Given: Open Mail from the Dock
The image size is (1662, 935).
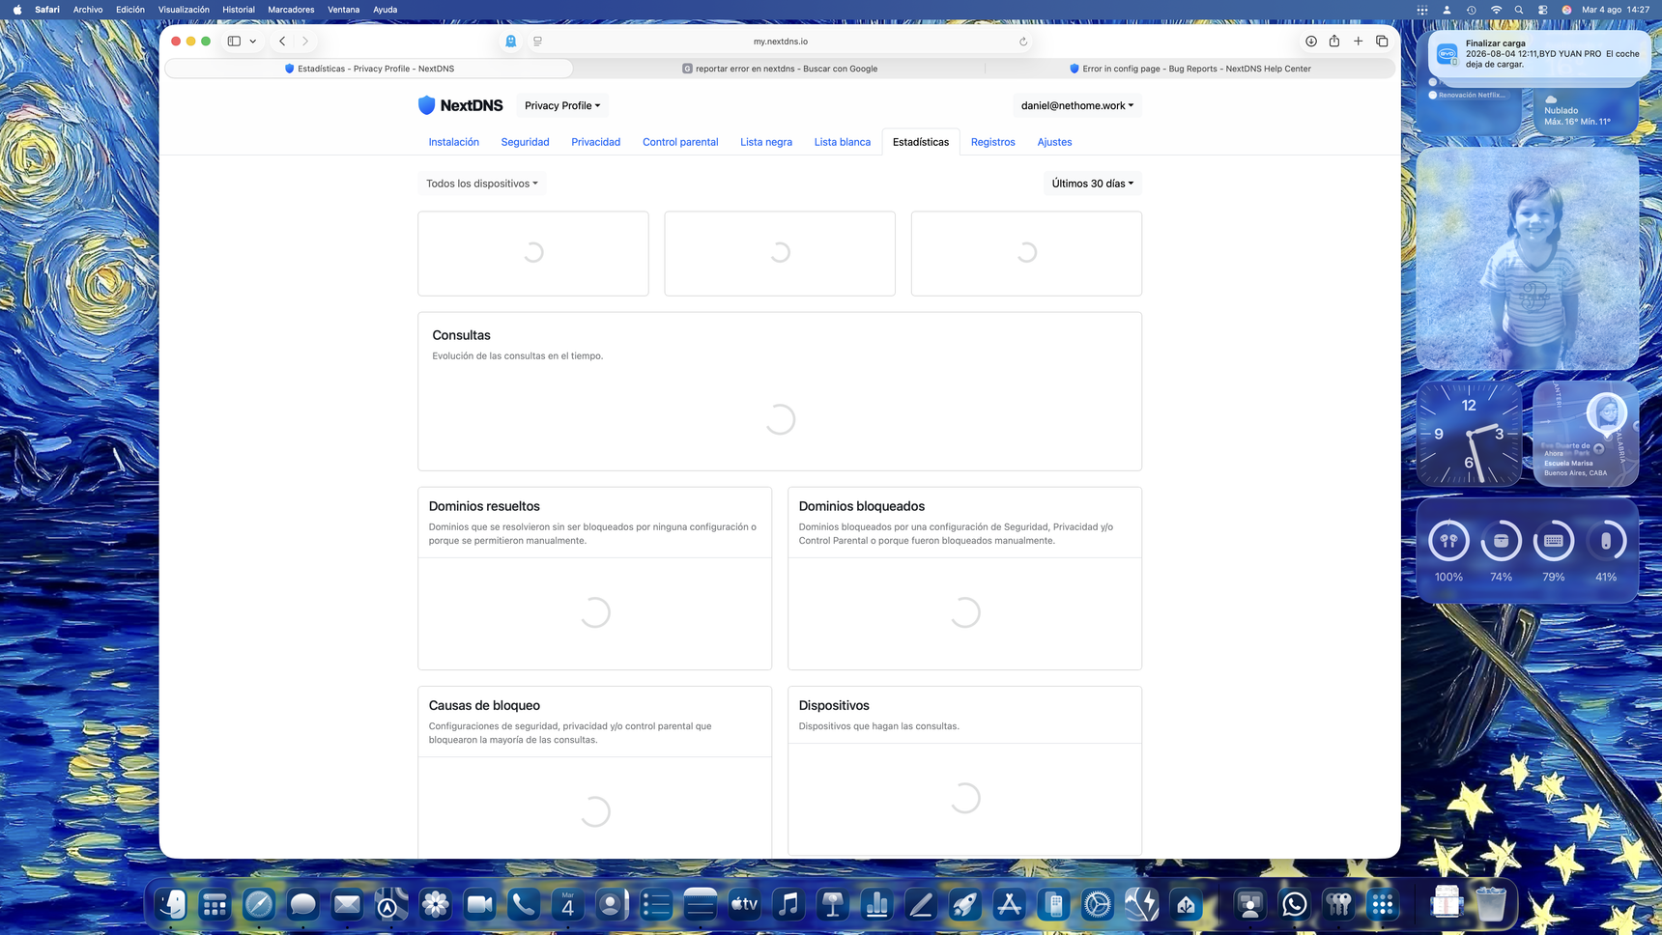Looking at the screenshot, I should (x=347, y=905).
